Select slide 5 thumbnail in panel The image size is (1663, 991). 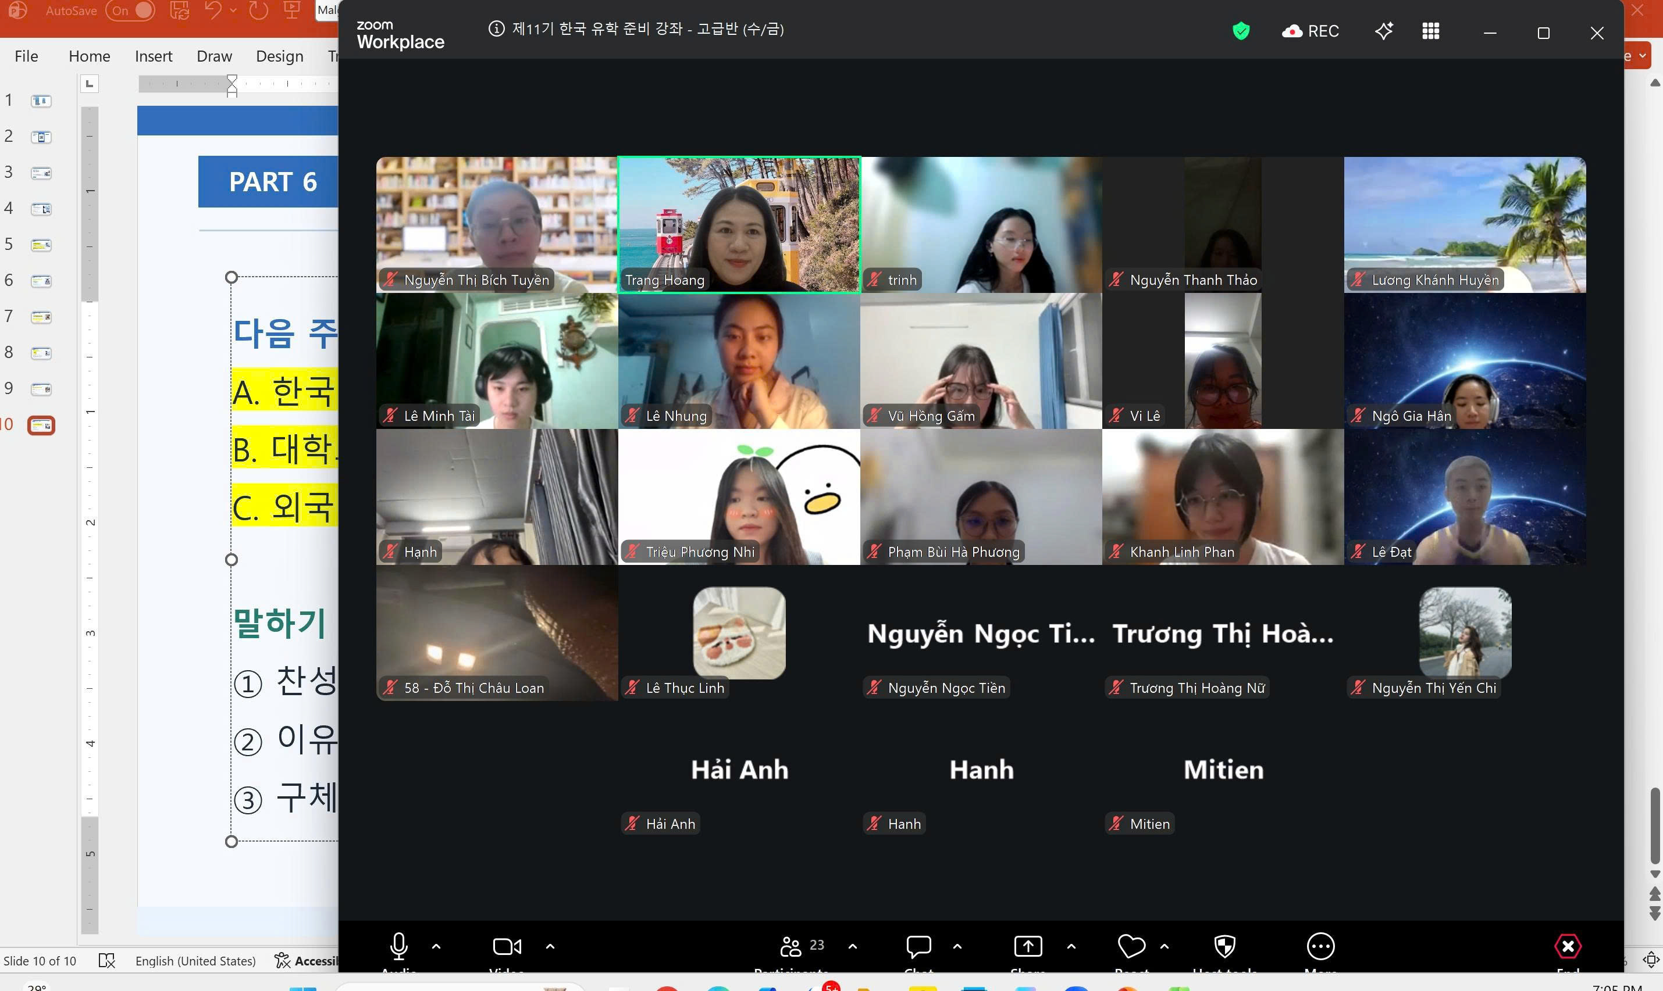pyautogui.click(x=41, y=245)
